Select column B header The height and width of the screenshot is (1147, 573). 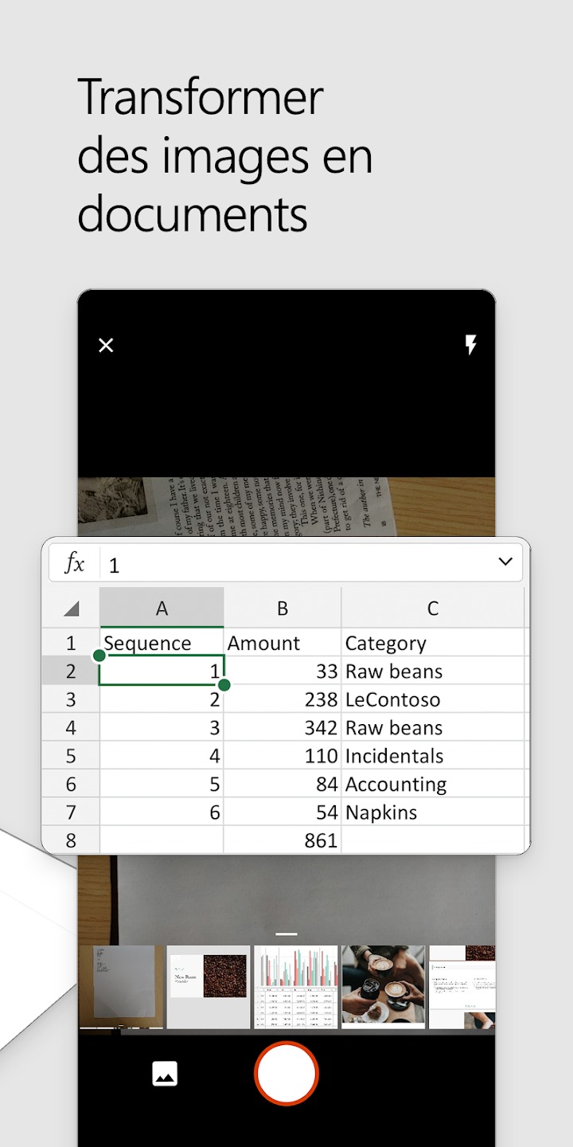[282, 609]
